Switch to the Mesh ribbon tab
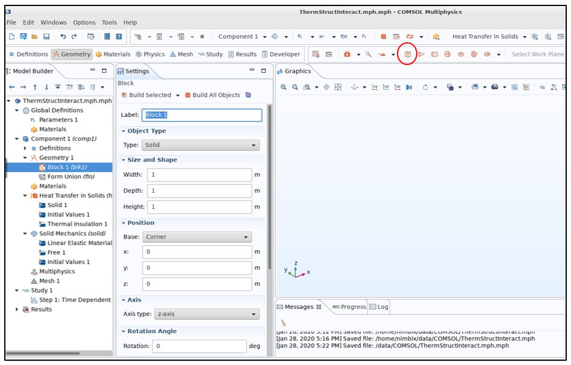Viewport: 571px width, 365px height. 181,54
